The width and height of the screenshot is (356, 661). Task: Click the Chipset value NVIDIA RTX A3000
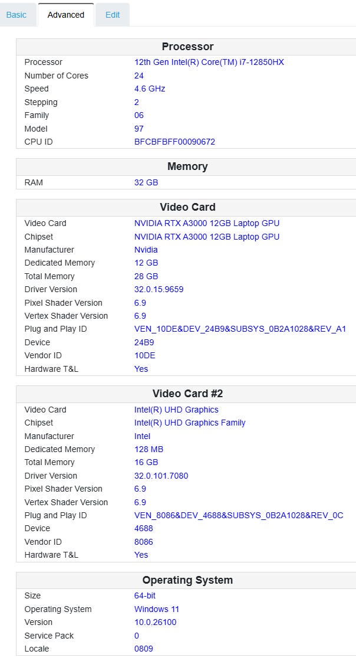coord(207,237)
